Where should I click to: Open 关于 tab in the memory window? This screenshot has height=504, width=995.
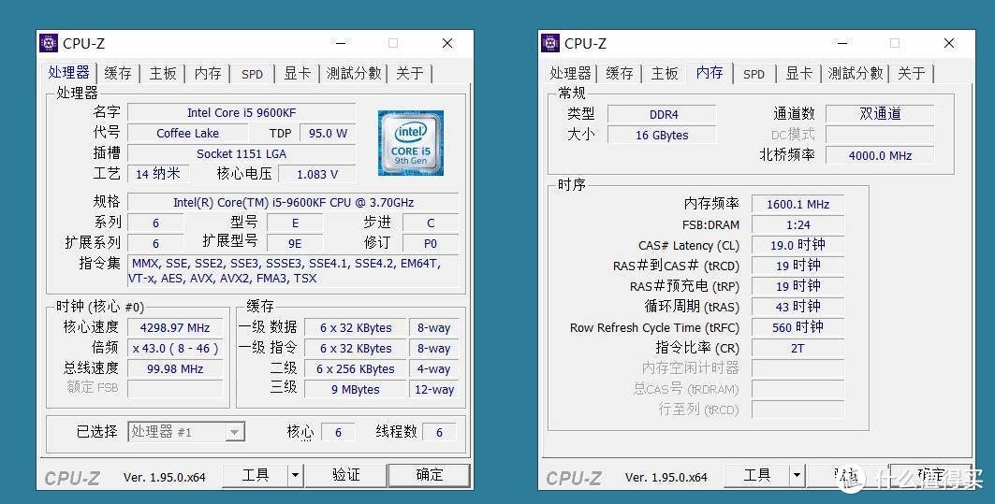click(912, 74)
